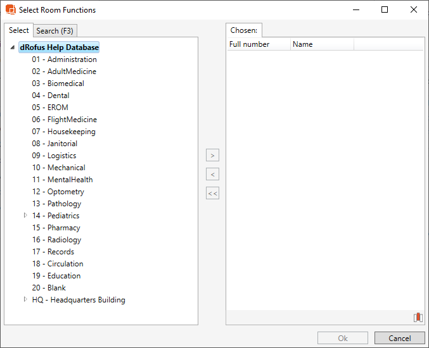Screen dimensions: 429x348
Task: Open the Select tab
Action: coord(18,30)
